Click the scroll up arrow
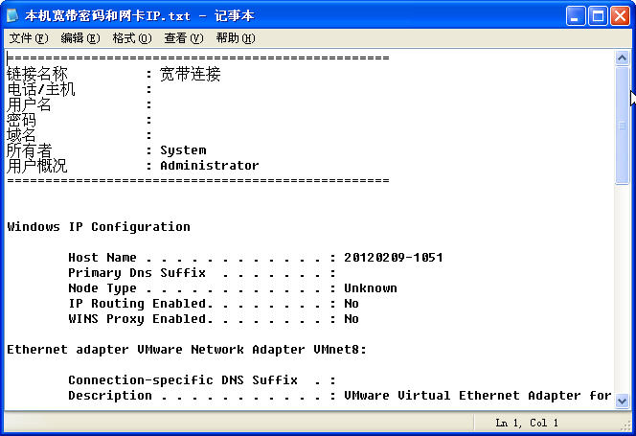636x436 pixels. pos(622,58)
